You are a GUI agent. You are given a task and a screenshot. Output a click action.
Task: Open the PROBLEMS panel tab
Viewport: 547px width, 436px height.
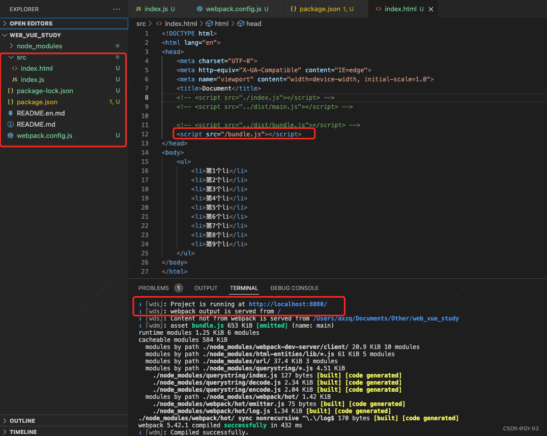[x=154, y=288]
